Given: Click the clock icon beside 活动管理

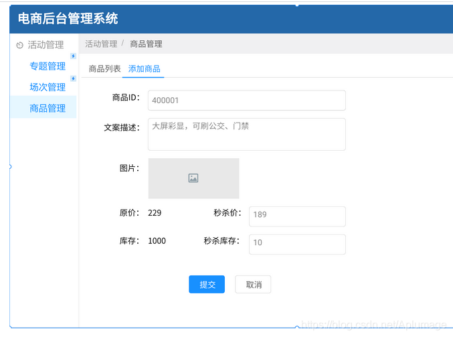Looking at the screenshot, I should click(x=19, y=45).
